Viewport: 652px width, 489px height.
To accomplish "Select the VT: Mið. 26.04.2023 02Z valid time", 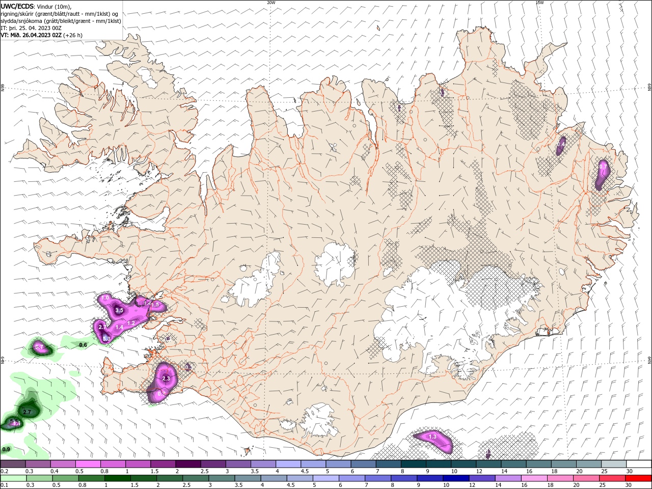I will 32,35.
